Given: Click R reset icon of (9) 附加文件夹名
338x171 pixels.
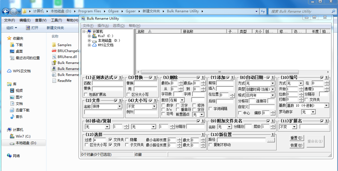Looking at the screenshot, I should 273,121.
